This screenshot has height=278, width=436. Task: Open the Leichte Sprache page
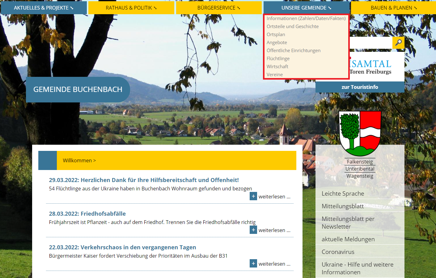click(x=343, y=193)
